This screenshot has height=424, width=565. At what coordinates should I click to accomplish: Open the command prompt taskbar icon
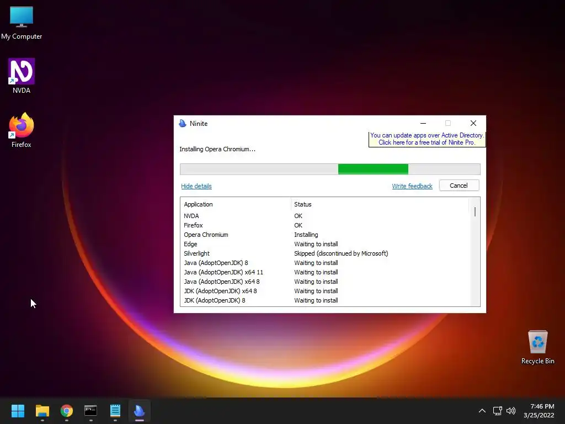pos(91,411)
